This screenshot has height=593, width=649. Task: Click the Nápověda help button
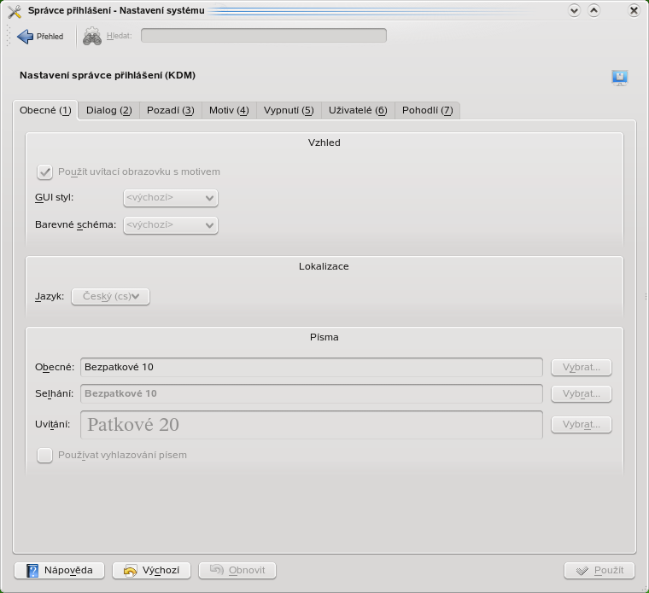(60, 571)
